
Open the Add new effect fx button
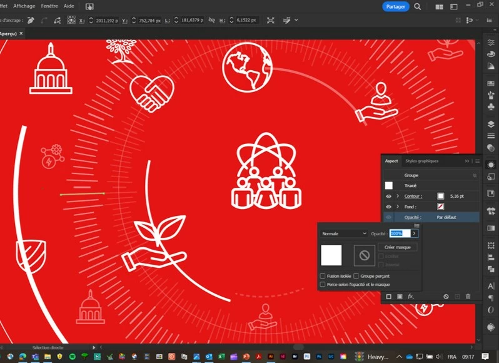[x=411, y=297]
